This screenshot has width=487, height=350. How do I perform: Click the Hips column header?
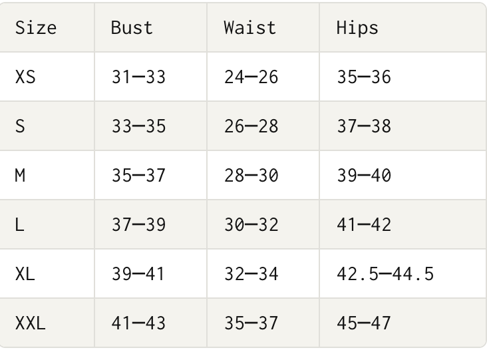click(x=357, y=28)
